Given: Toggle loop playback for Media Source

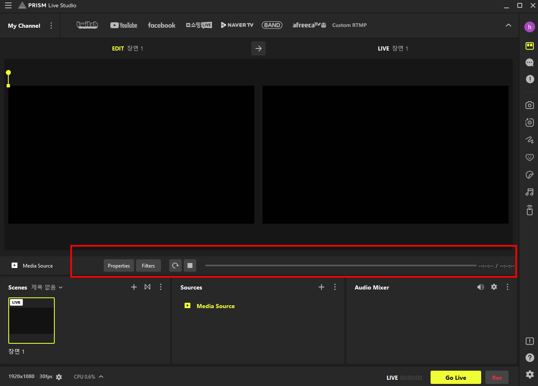Looking at the screenshot, I should (x=175, y=265).
